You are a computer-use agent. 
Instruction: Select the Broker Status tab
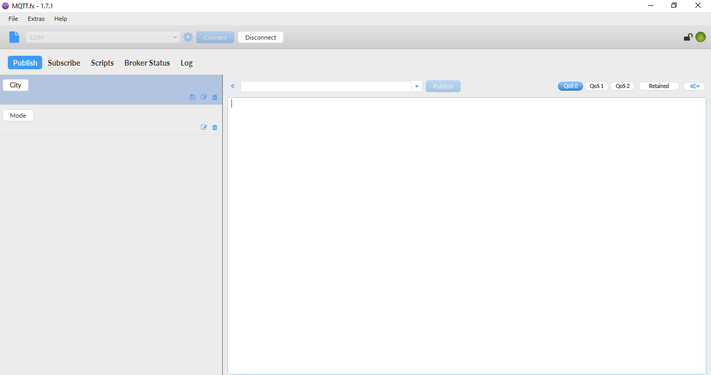147,63
